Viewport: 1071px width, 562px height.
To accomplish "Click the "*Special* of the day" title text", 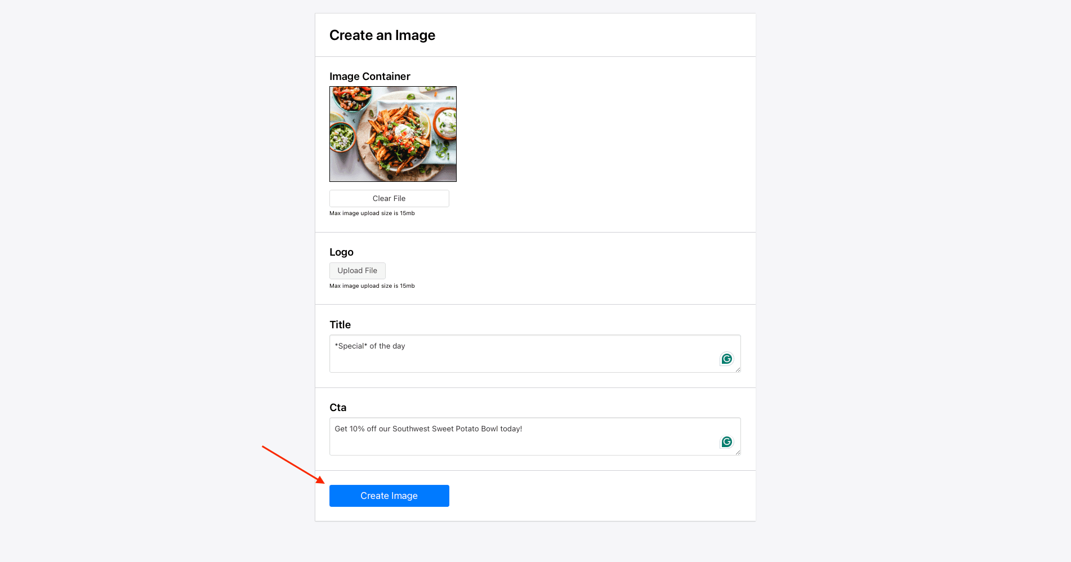I will point(370,346).
